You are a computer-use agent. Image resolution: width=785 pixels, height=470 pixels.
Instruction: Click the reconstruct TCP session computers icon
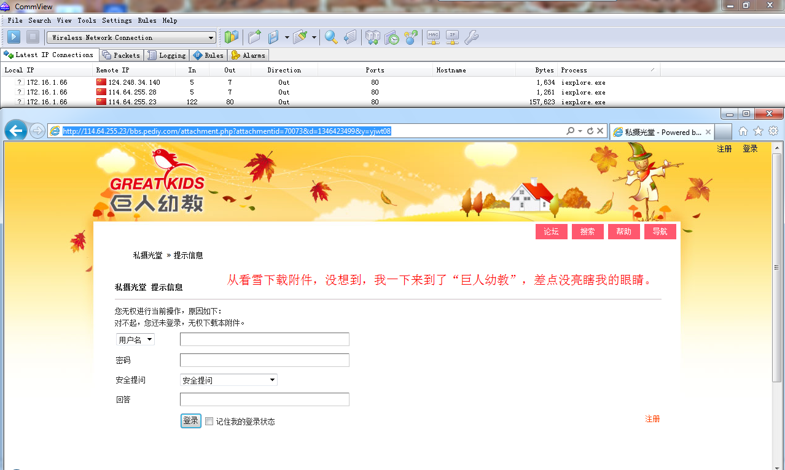pyautogui.click(x=373, y=37)
